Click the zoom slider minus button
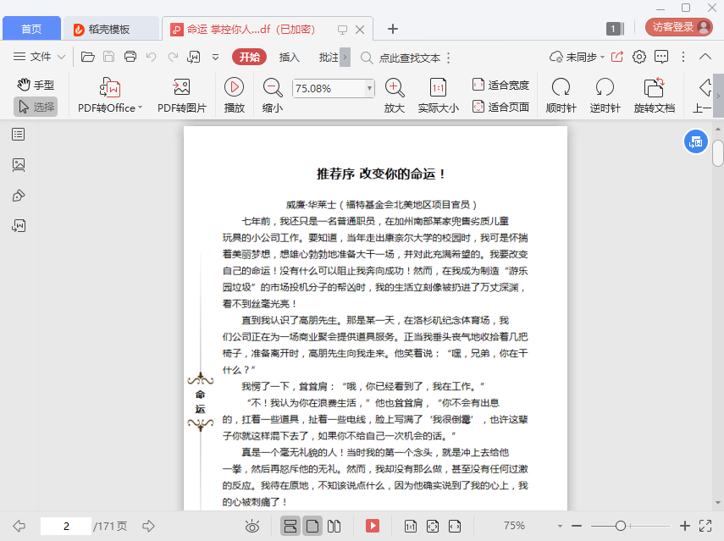724x541 pixels. click(577, 526)
